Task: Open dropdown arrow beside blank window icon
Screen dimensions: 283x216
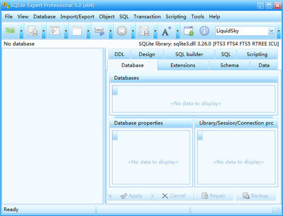Action: tap(88, 31)
